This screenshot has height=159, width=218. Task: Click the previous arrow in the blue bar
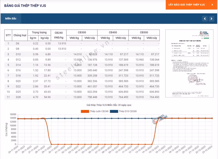click(x=205, y=19)
